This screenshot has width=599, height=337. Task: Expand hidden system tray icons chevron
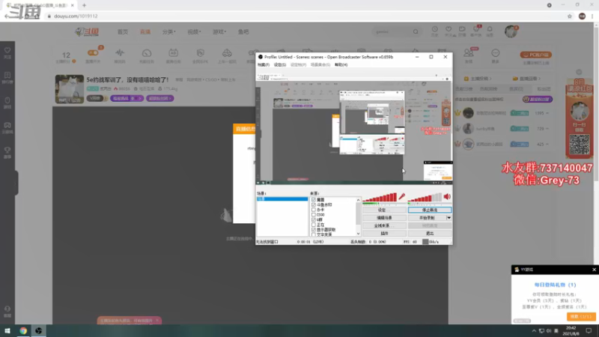click(534, 330)
